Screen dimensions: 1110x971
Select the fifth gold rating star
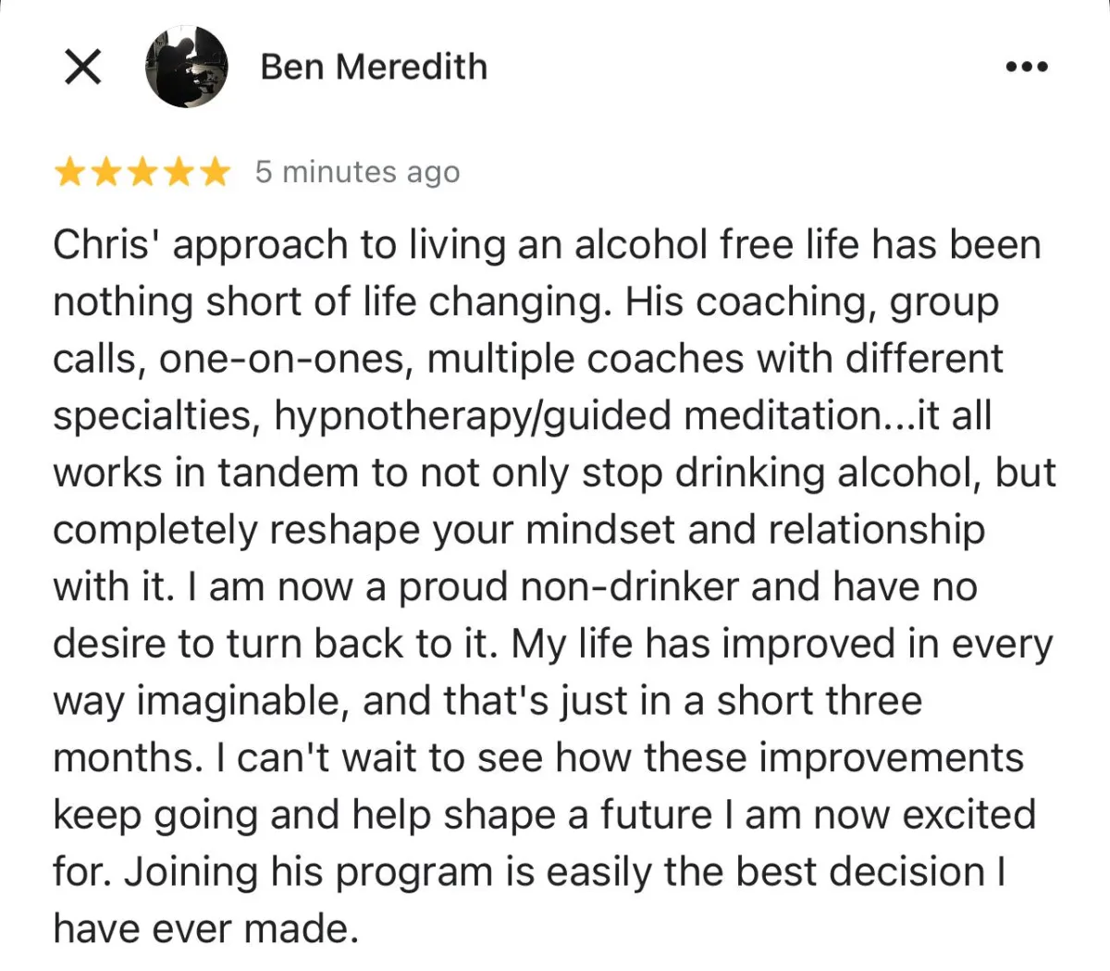click(x=215, y=172)
